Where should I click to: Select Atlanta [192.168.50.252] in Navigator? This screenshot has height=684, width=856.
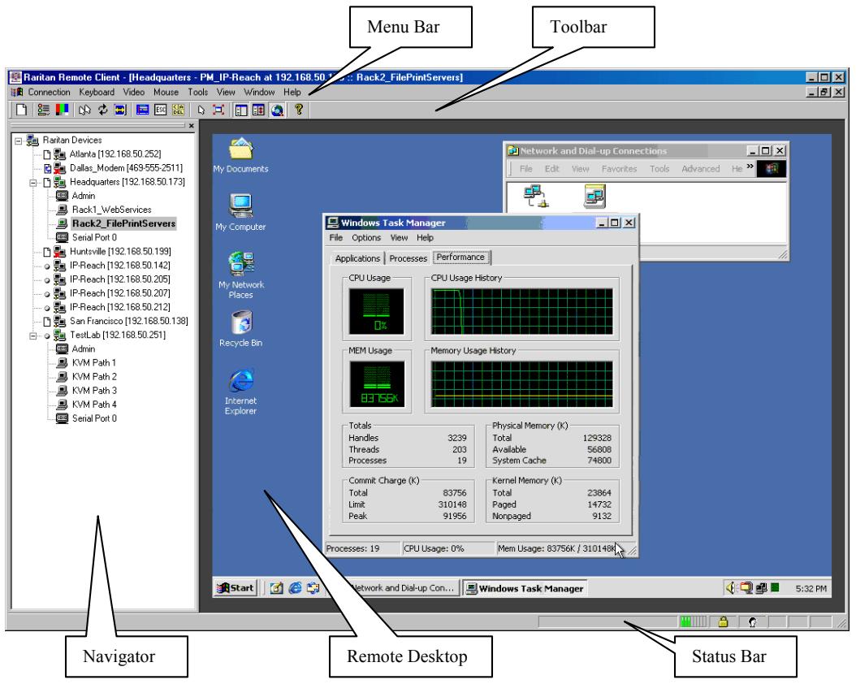pyautogui.click(x=115, y=154)
